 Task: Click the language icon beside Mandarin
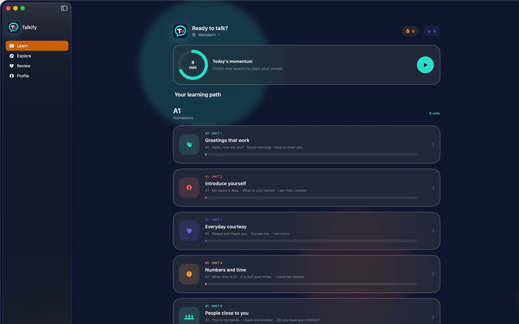tap(194, 35)
